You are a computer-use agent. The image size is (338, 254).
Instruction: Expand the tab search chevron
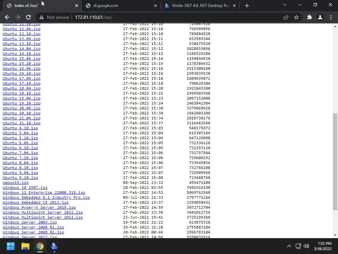pos(285,5)
